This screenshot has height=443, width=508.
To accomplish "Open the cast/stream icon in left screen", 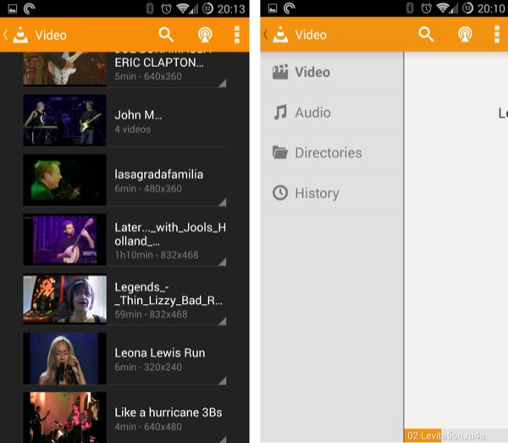I will tap(205, 35).
